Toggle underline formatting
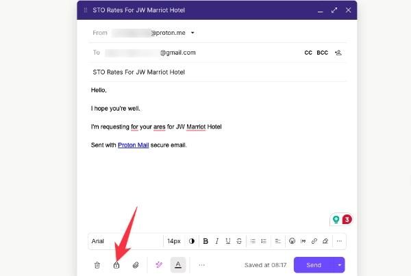Screen dimensions: 411x276 coord(228,241)
